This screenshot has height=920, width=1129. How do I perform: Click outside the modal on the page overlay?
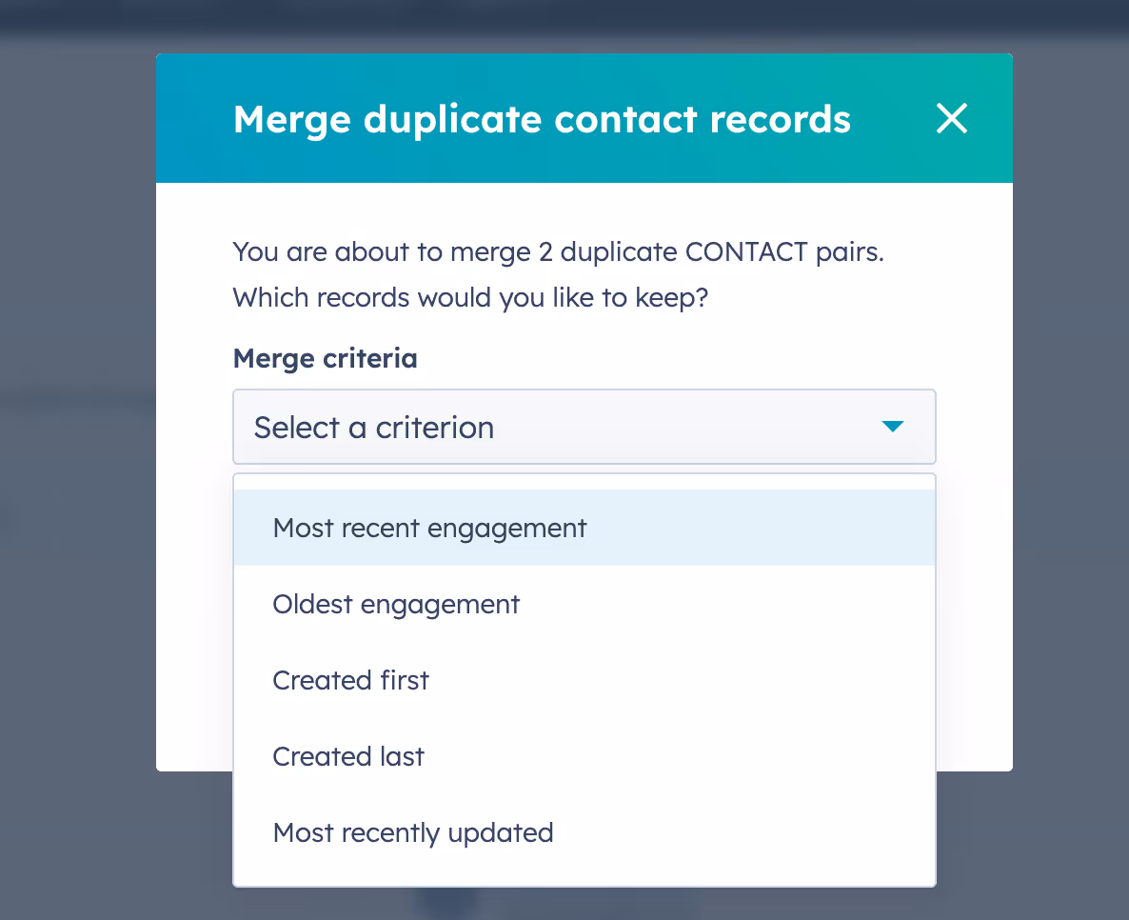pyautogui.click(x=76, y=476)
